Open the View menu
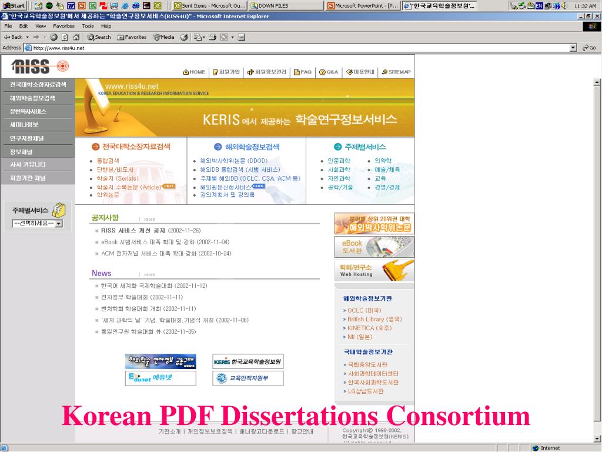602x452 pixels. [x=41, y=26]
